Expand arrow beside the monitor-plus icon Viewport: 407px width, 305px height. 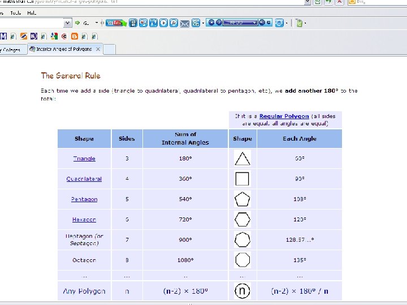tap(203, 23)
